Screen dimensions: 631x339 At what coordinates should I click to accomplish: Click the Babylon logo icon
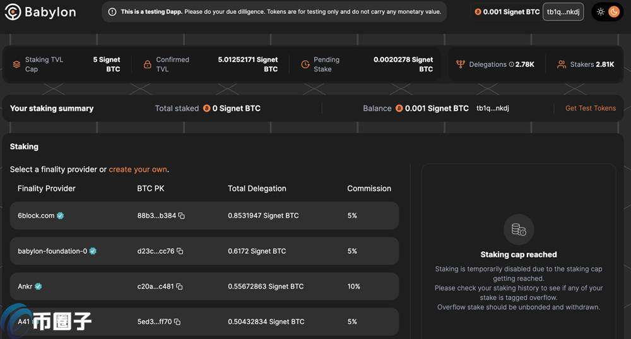[x=13, y=12]
